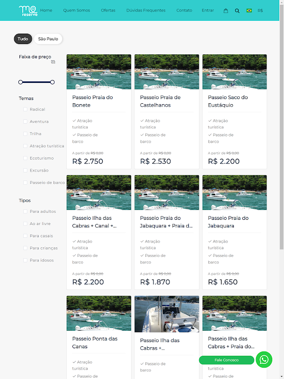Check the Para crianças checkbox

pyautogui.click(x=25, y=248)
